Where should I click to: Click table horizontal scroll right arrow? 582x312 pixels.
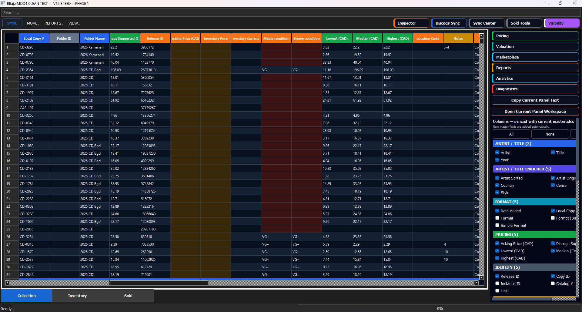476,283
